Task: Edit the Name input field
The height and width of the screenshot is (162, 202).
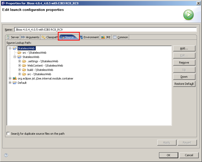Action: tap(105, 30)
